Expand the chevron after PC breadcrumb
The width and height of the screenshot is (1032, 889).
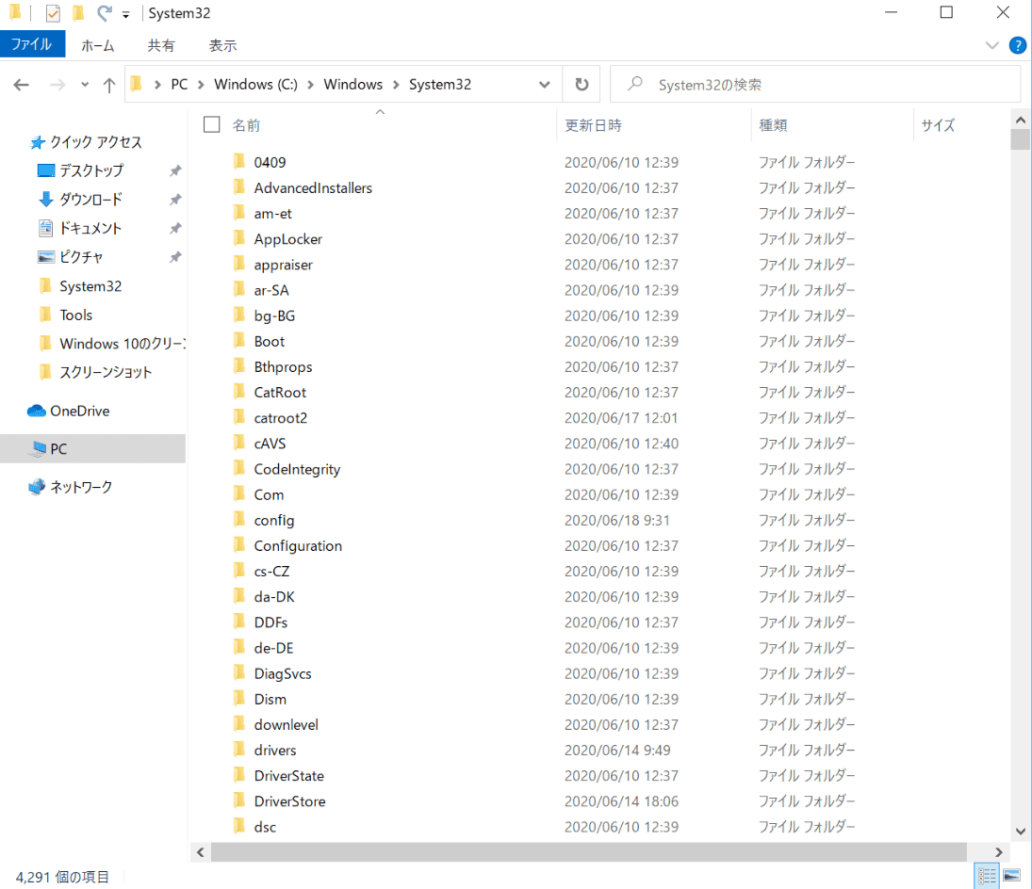[201, 85]
